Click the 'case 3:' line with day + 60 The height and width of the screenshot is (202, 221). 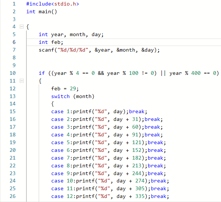tap(107, 127)
